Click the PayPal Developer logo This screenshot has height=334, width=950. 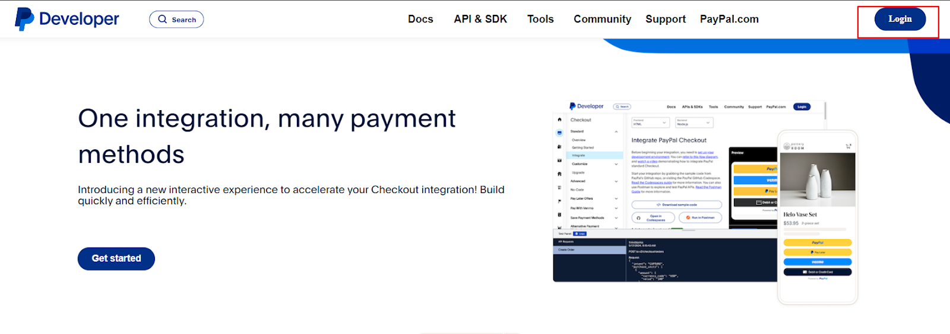click(67, 19)
